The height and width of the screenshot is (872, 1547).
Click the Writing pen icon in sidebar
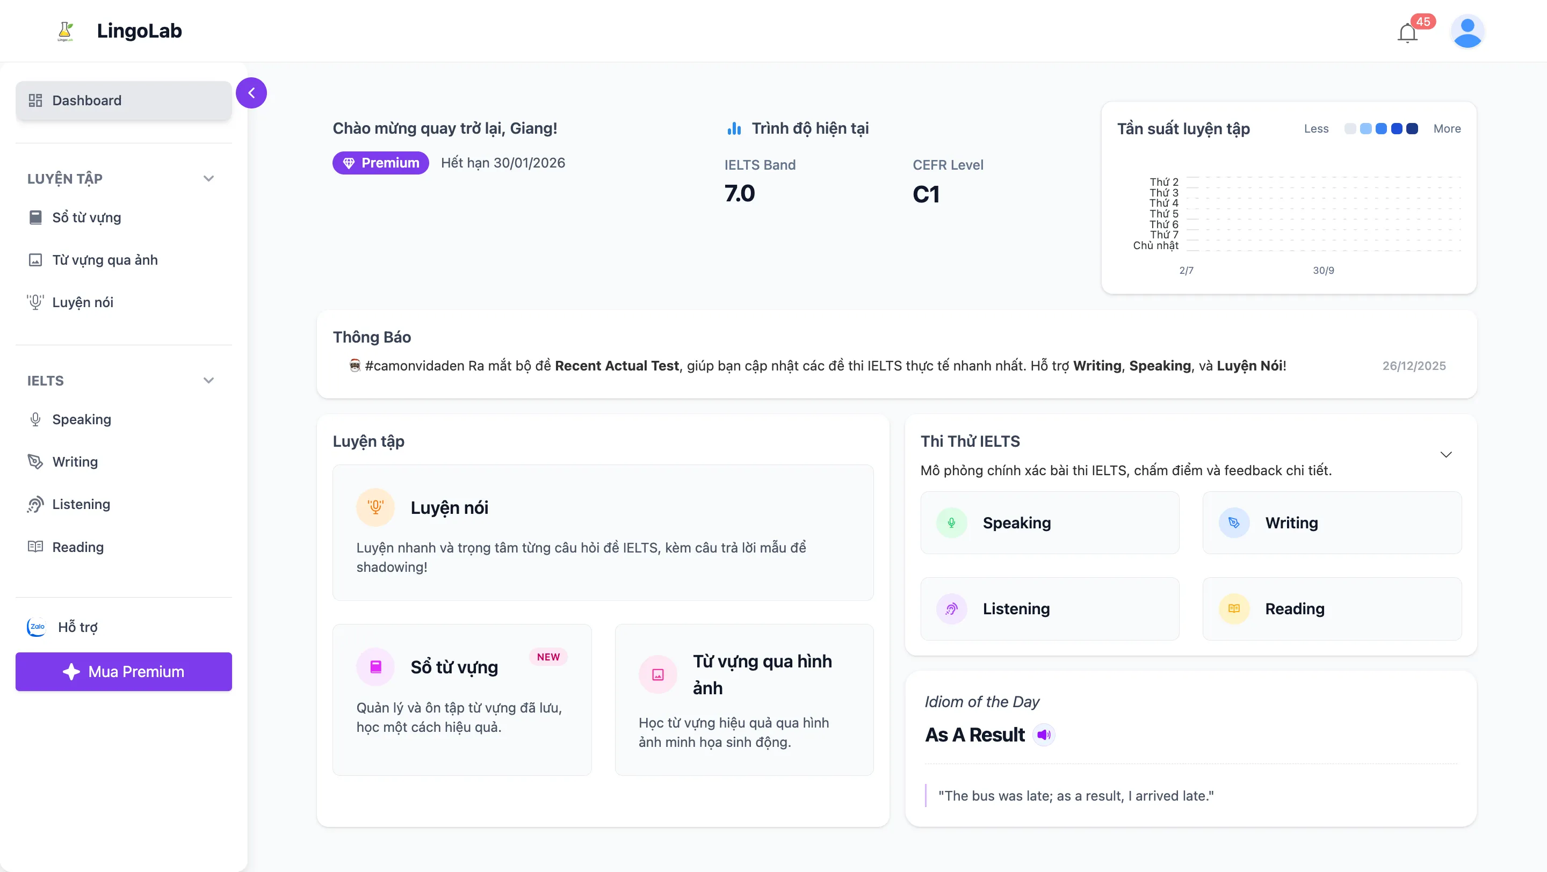click(x=35, y=462)
